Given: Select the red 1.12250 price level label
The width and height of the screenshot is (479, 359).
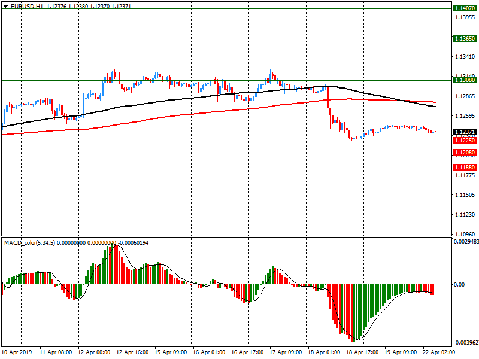Looking at the screenshot, I should (x=465, y=140).
